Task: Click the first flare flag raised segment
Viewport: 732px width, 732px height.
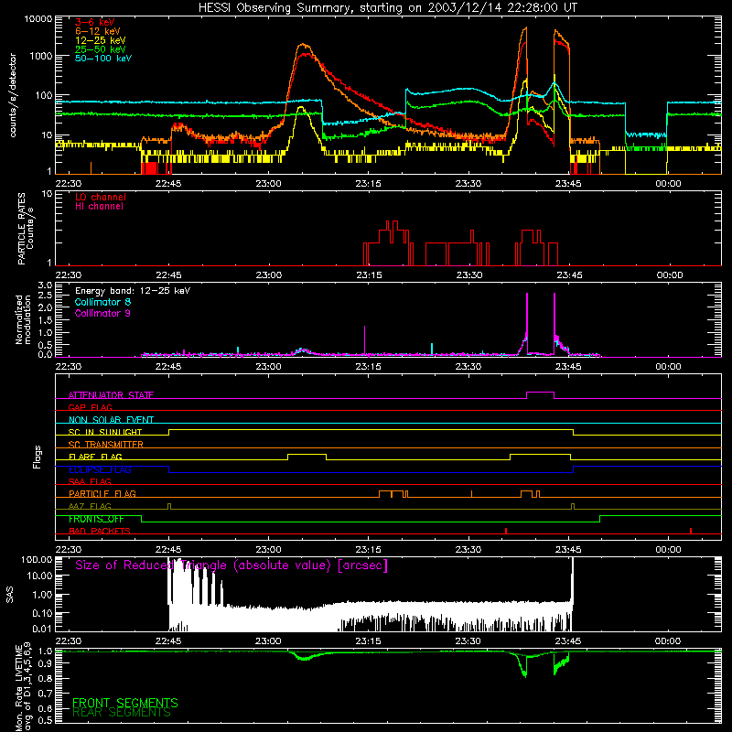Action: coord(307,454)
